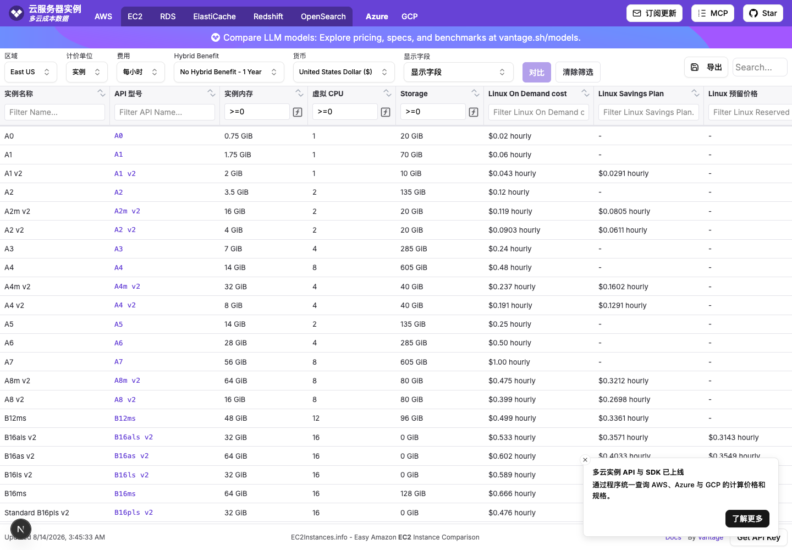Switch to the RDS tab

(168, 16)
